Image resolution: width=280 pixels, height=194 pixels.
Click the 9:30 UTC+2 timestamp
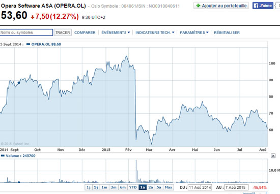pos(94,17)
